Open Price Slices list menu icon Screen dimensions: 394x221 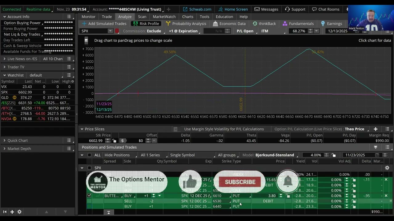click(387, 129)
